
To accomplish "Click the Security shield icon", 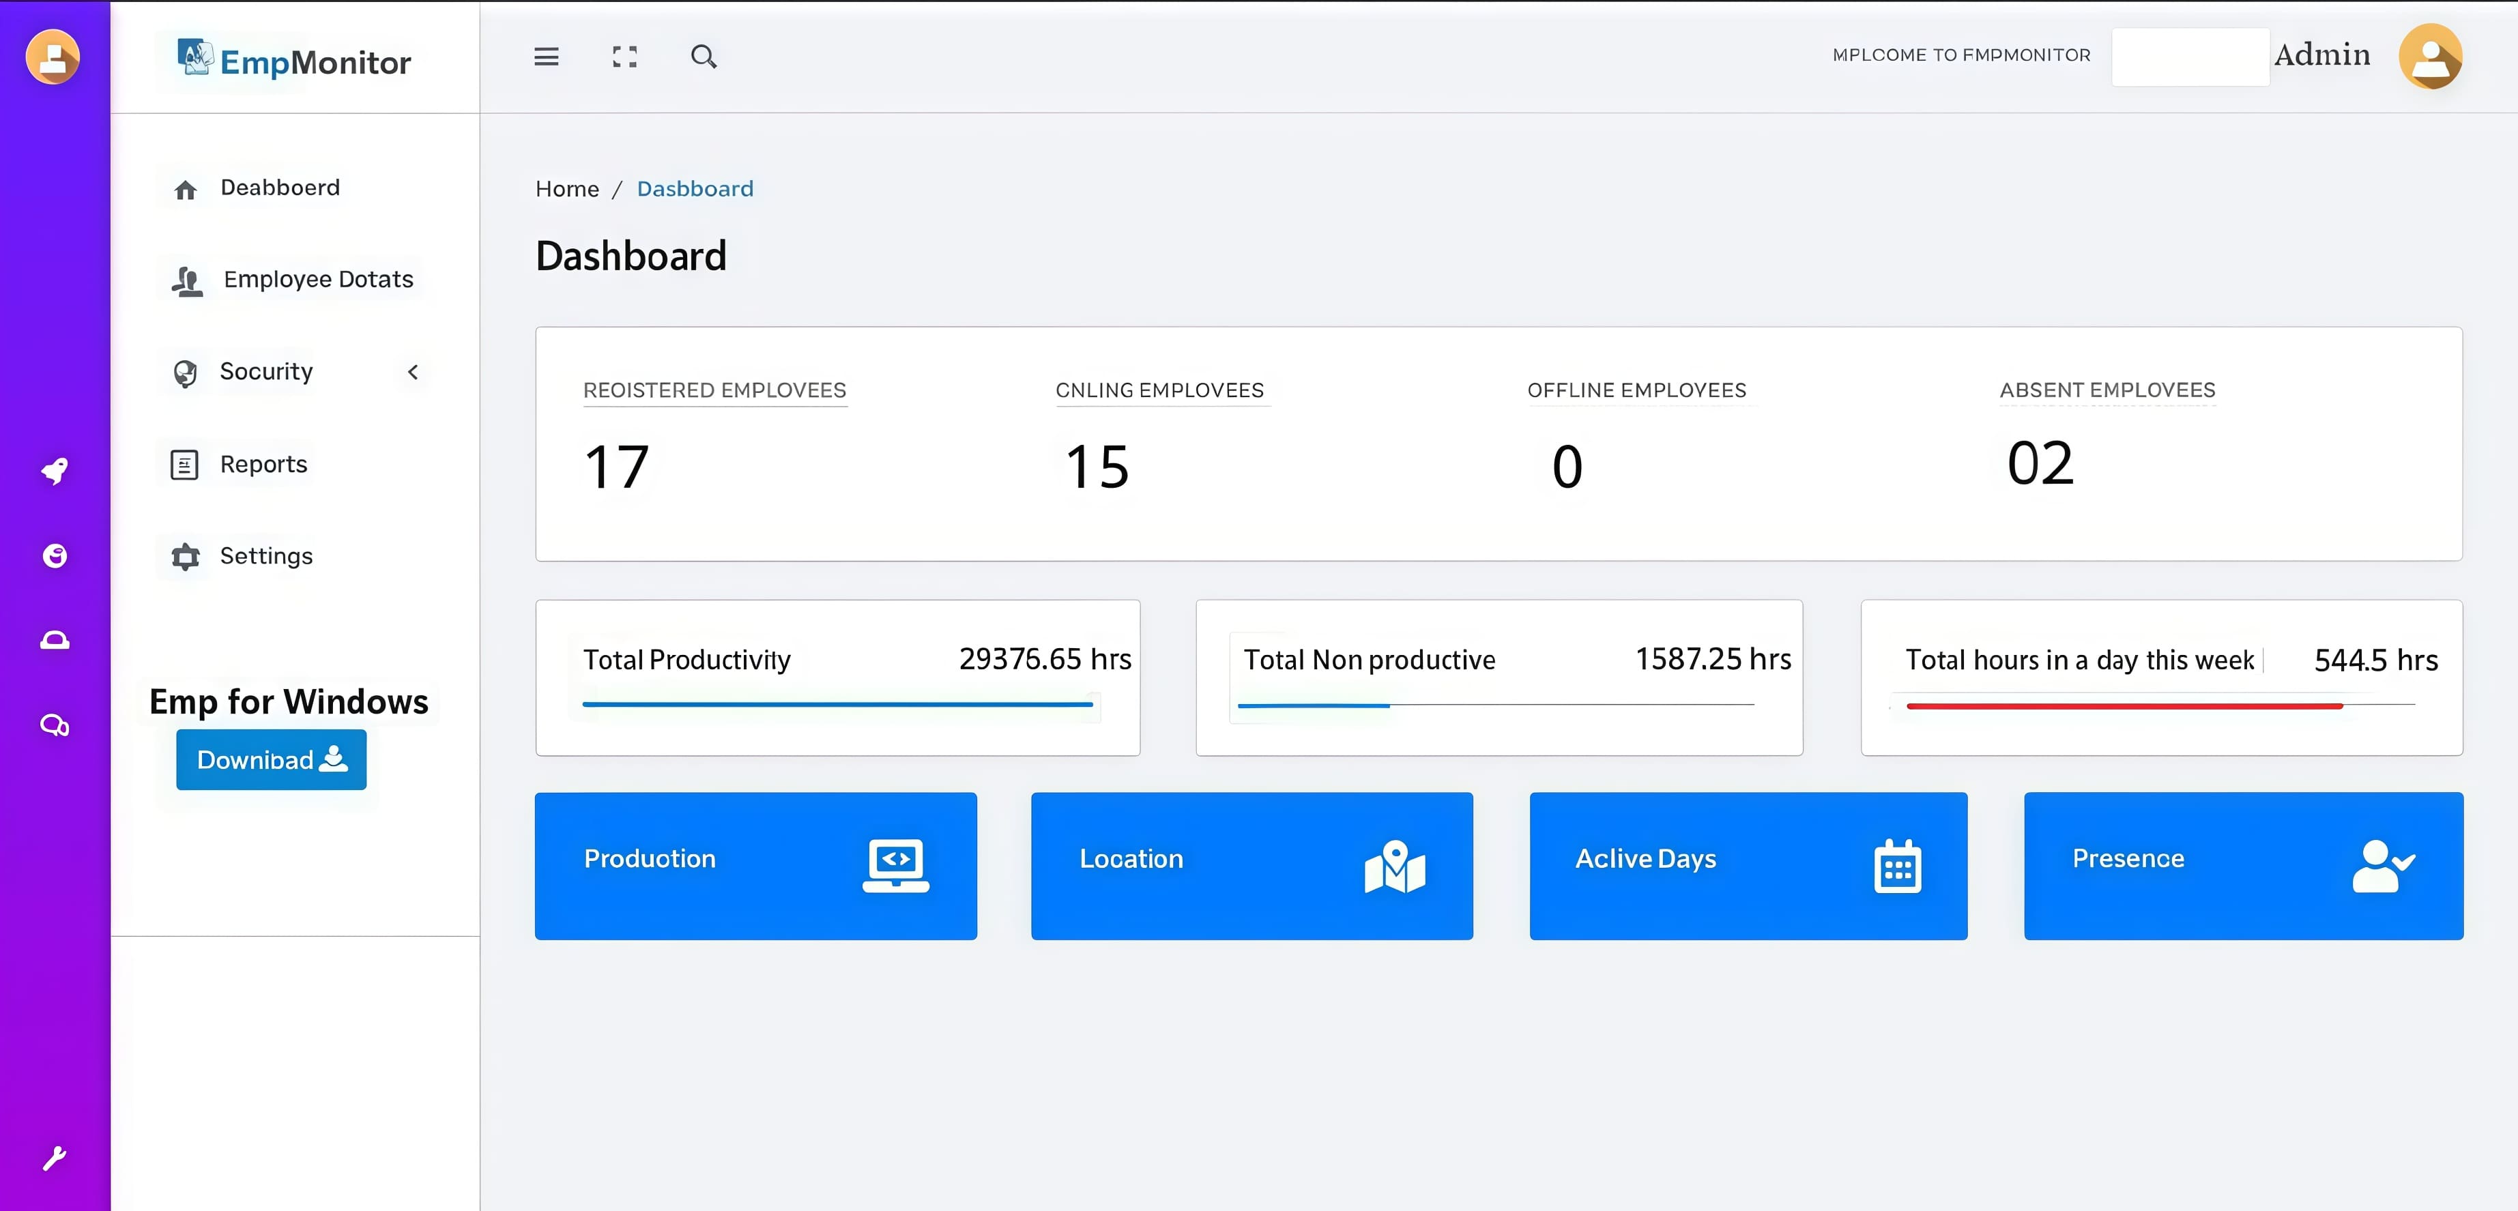I will 185,373.
